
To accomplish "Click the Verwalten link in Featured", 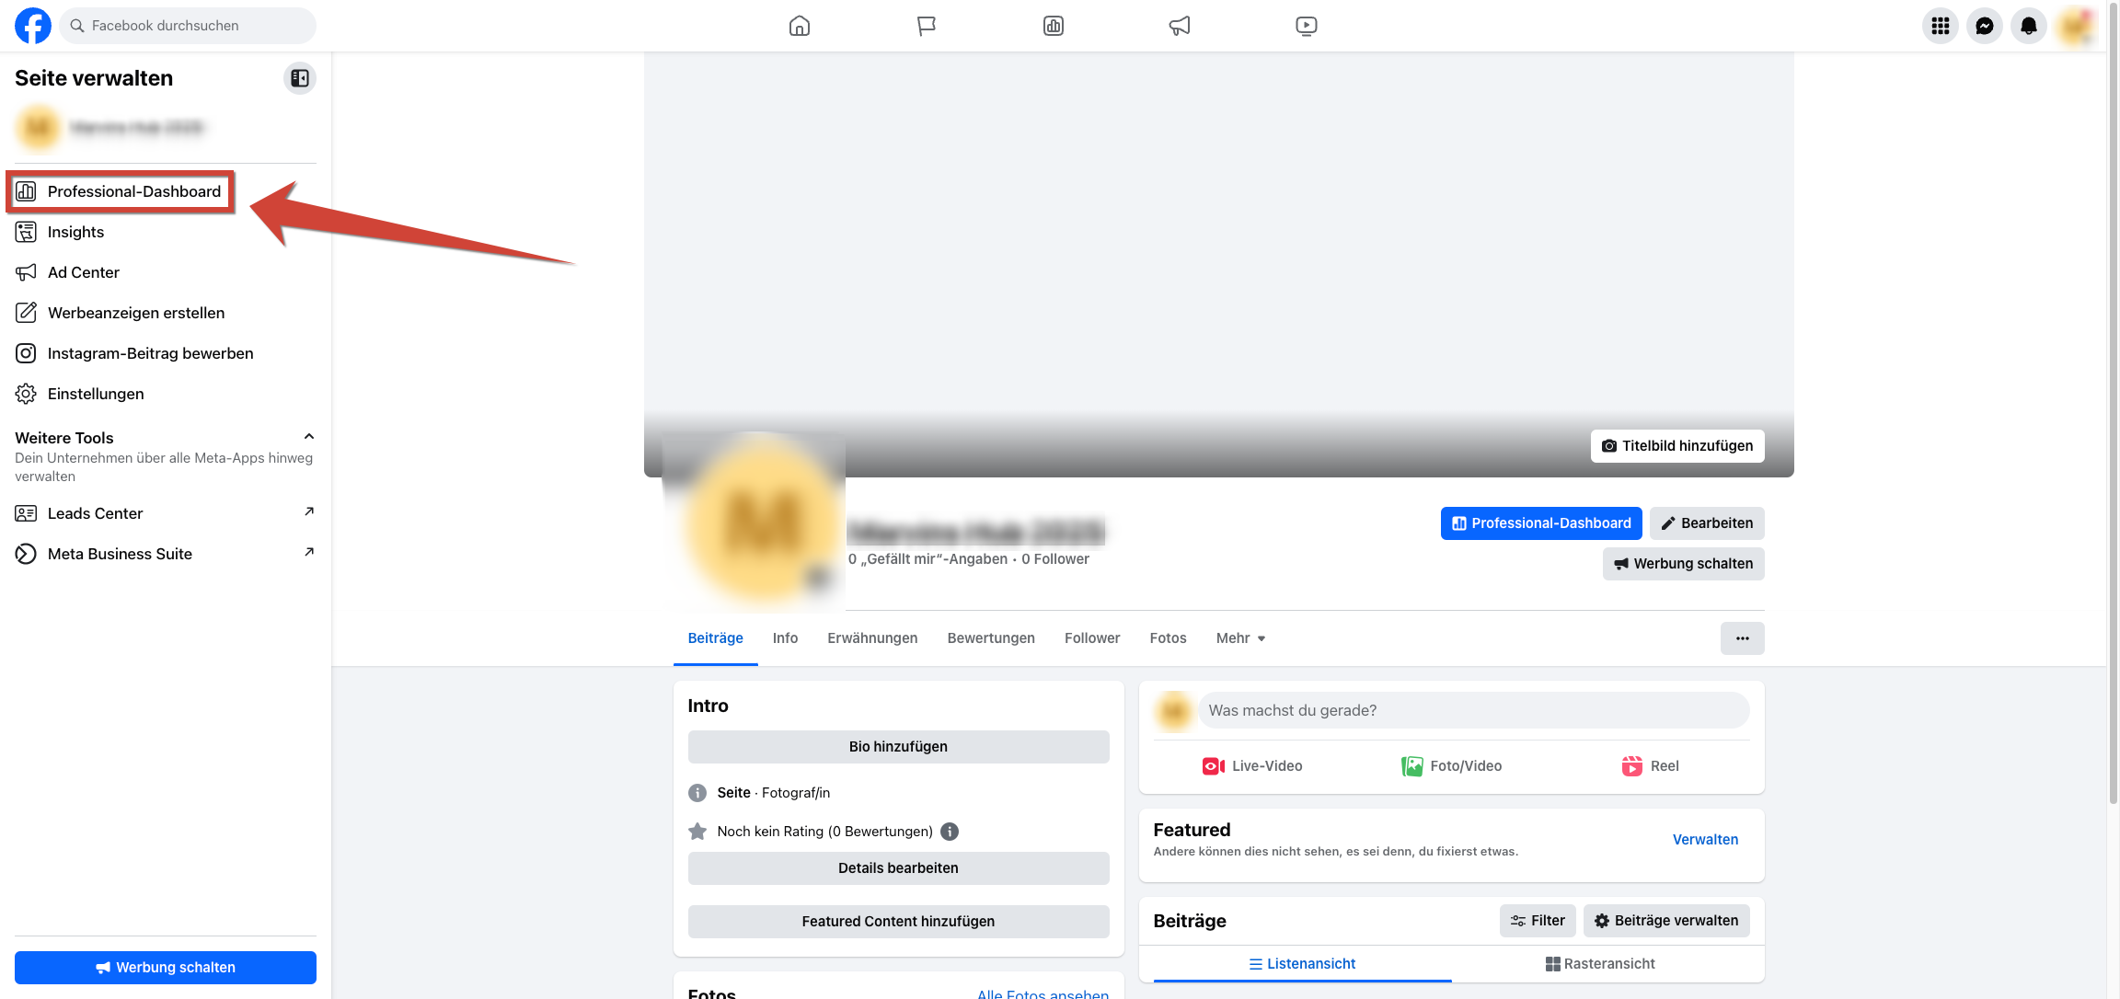I will click(1704, 840).
